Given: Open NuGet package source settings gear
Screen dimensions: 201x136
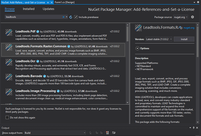Looking at the screenshot, I should (x=192, y=17).
